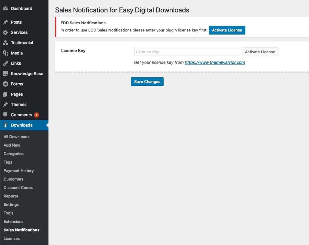Click the Downloads arrow icon
The image size is (309, 245).
5,125
